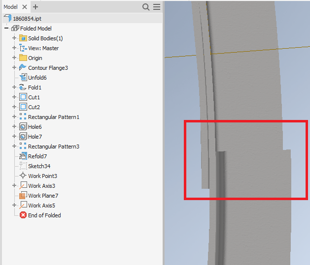Click the End of Folded marker icon
This screenshot has width=310, height=265.
pyautogui.click(x=23, y=215)
